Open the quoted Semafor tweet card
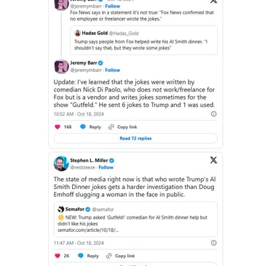This screenshot has height=266, width=273. pos(135,219)
